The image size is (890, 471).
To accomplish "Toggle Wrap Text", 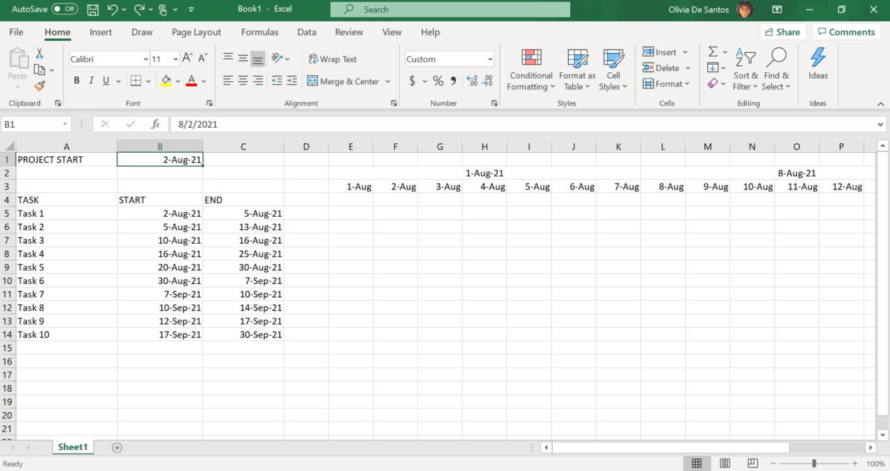I will tap(333, 59).
